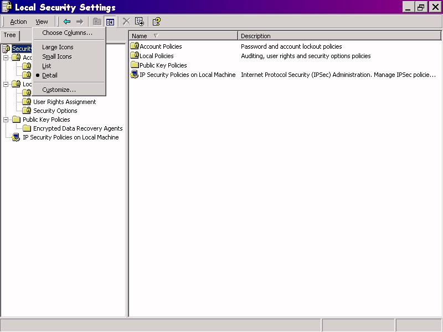
Task: Click the Back arrow toolbar icon
Action: 67,22
